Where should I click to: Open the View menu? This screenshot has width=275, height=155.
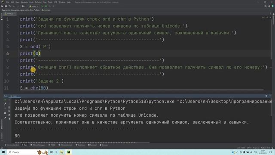tap(17, 2)
